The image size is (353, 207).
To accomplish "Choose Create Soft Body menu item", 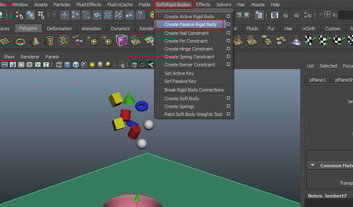I will point(182,98).
